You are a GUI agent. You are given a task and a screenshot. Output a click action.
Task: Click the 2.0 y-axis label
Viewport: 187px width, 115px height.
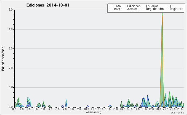click(x=11, y=68)
